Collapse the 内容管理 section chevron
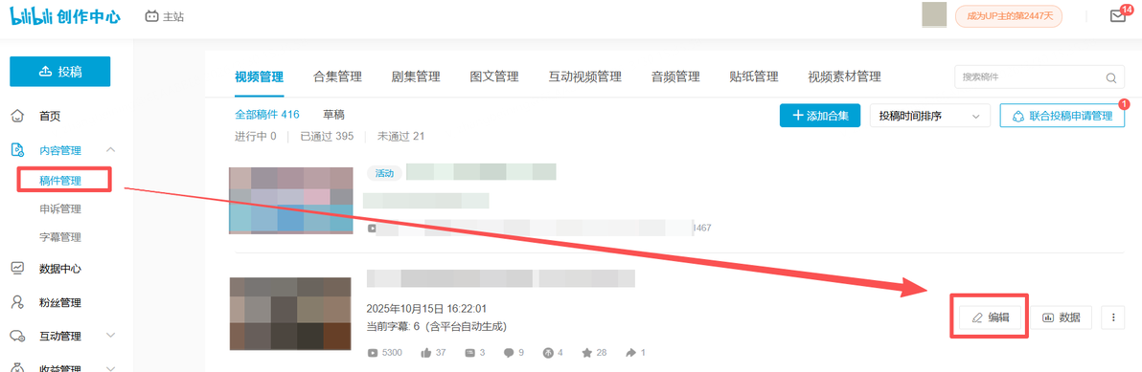Screen dimensions: 1142x372 tap(111, 150)
